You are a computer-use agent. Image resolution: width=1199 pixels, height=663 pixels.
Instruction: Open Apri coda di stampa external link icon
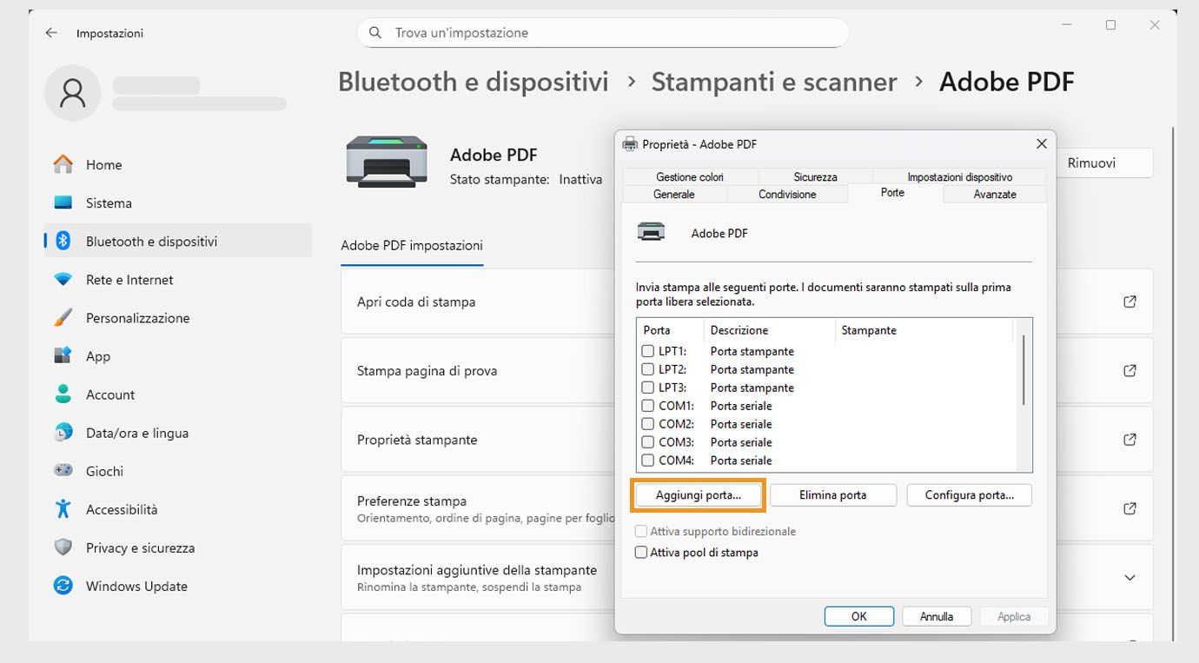click(x=1129, y=301)
